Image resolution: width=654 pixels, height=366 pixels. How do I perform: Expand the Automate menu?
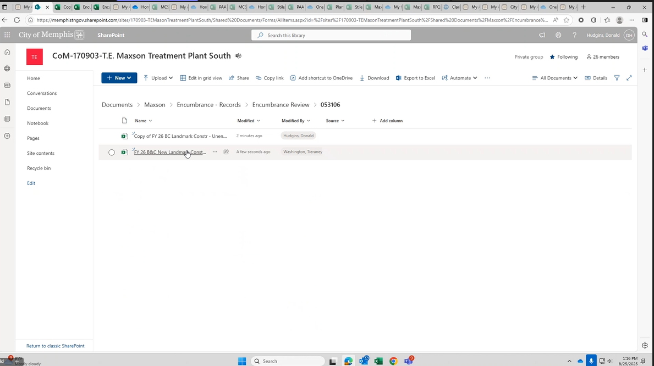coord(459,78)
